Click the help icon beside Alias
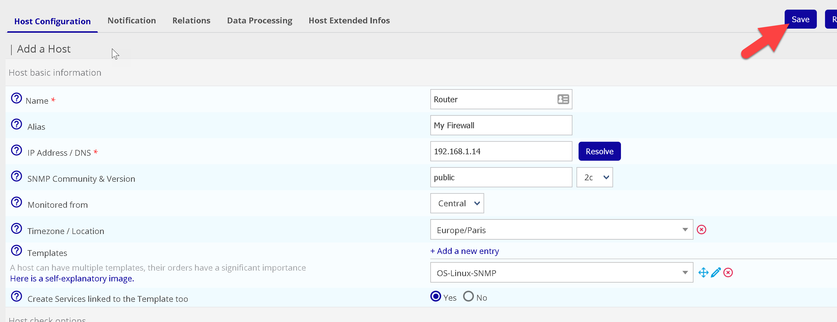Image resolution: width=837 pixels, height=322 pixels. [x=16, y=124]
